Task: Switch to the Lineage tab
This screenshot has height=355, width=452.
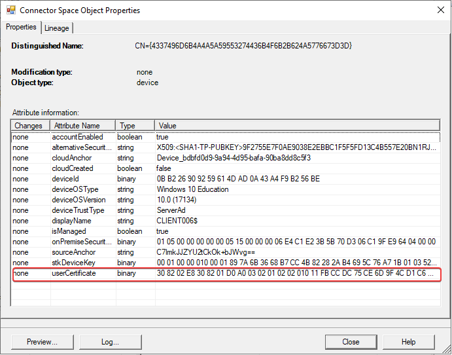Action: [x=58, y=28]
